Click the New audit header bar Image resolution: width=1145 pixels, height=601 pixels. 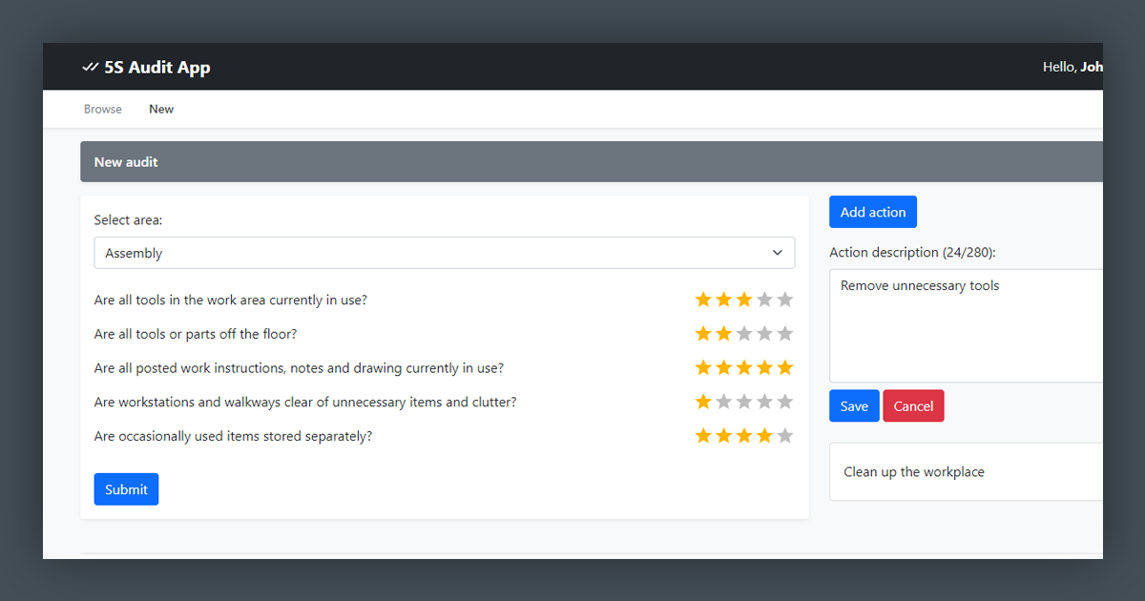pos(125,161)
